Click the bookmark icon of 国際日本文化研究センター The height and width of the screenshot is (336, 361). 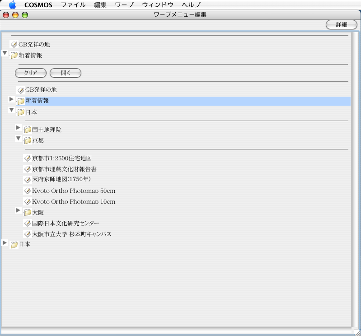(28, 223)
